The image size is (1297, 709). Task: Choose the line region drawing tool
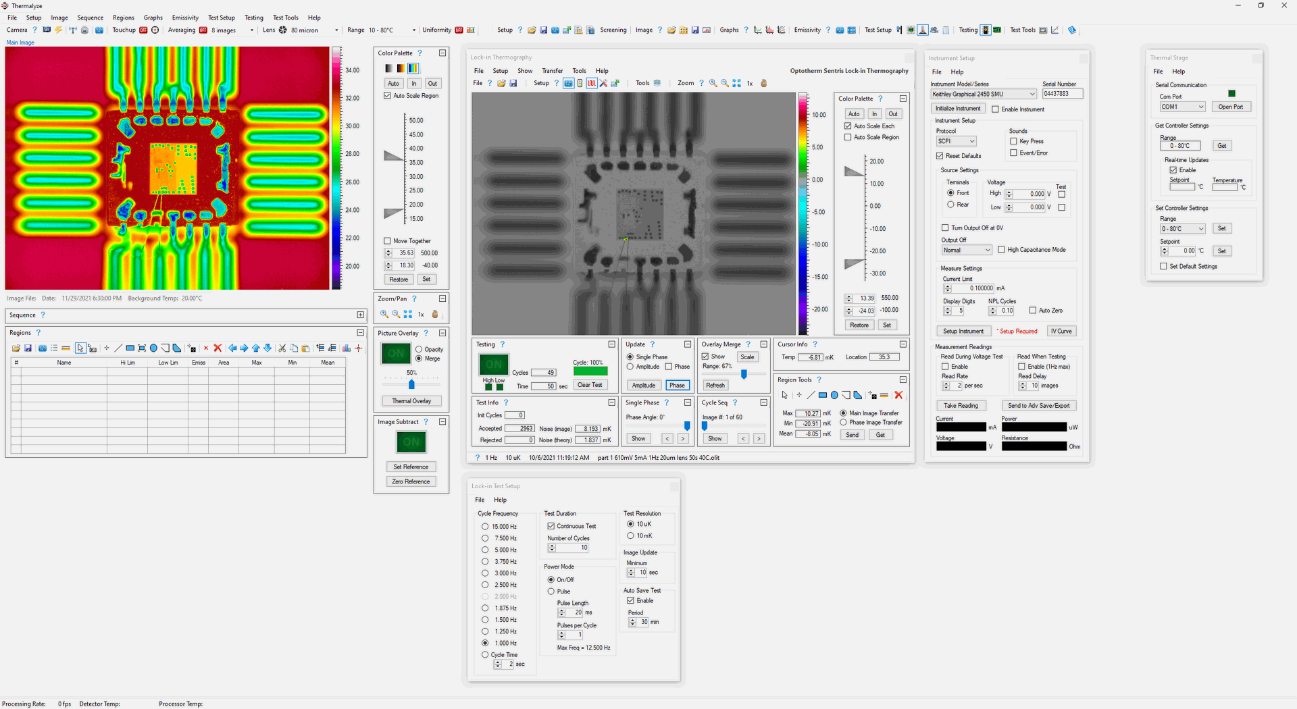[x=118, y=348]
